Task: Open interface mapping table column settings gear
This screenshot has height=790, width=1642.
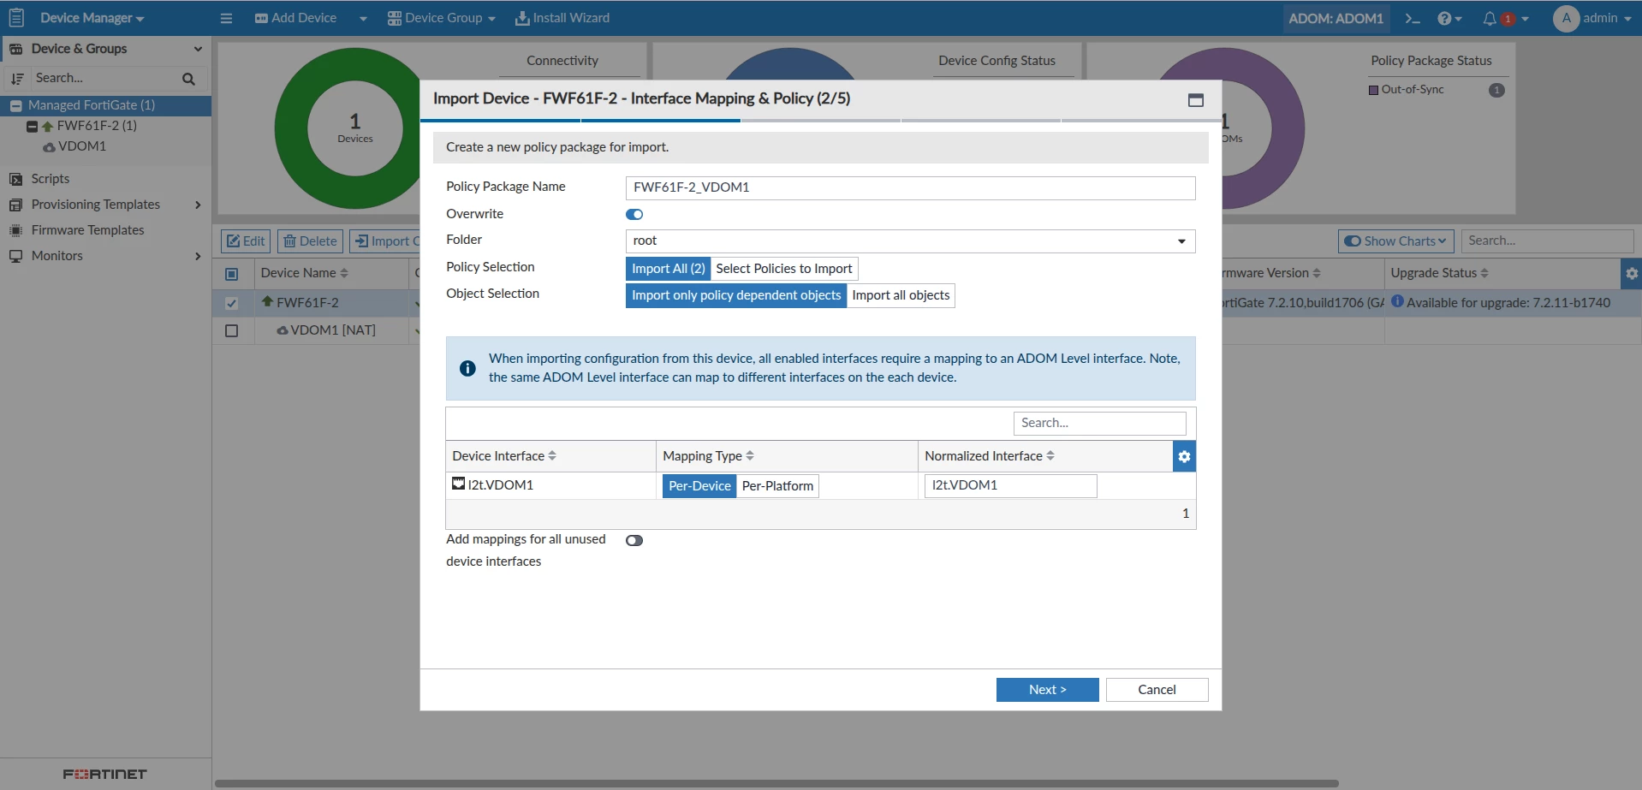Action: [1184, 456]
